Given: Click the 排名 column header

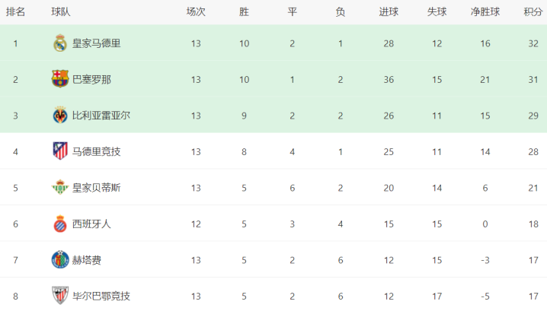Looking at the screenshot, I should pyautogui.click(x=15, y=11).
